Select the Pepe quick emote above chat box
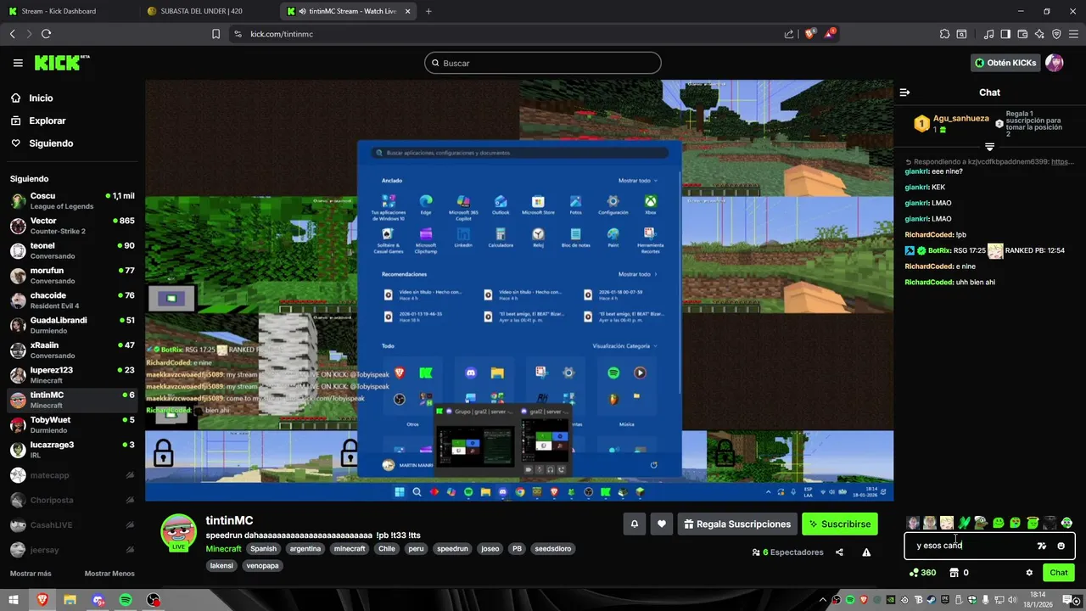The image size is (1086, 611). tap(981, 523)
